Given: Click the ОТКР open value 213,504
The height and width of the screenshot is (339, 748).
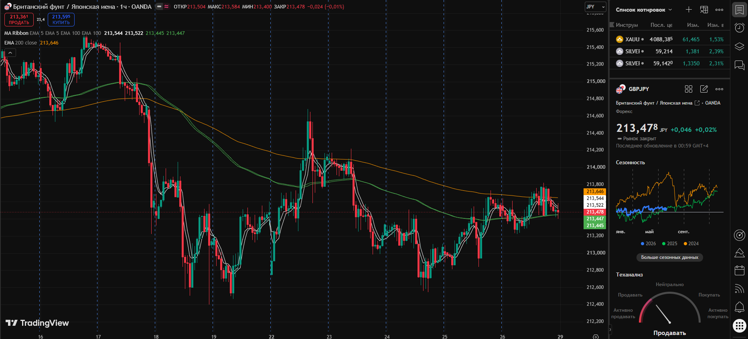Looking at the screenshot, I should click(196, 7).
